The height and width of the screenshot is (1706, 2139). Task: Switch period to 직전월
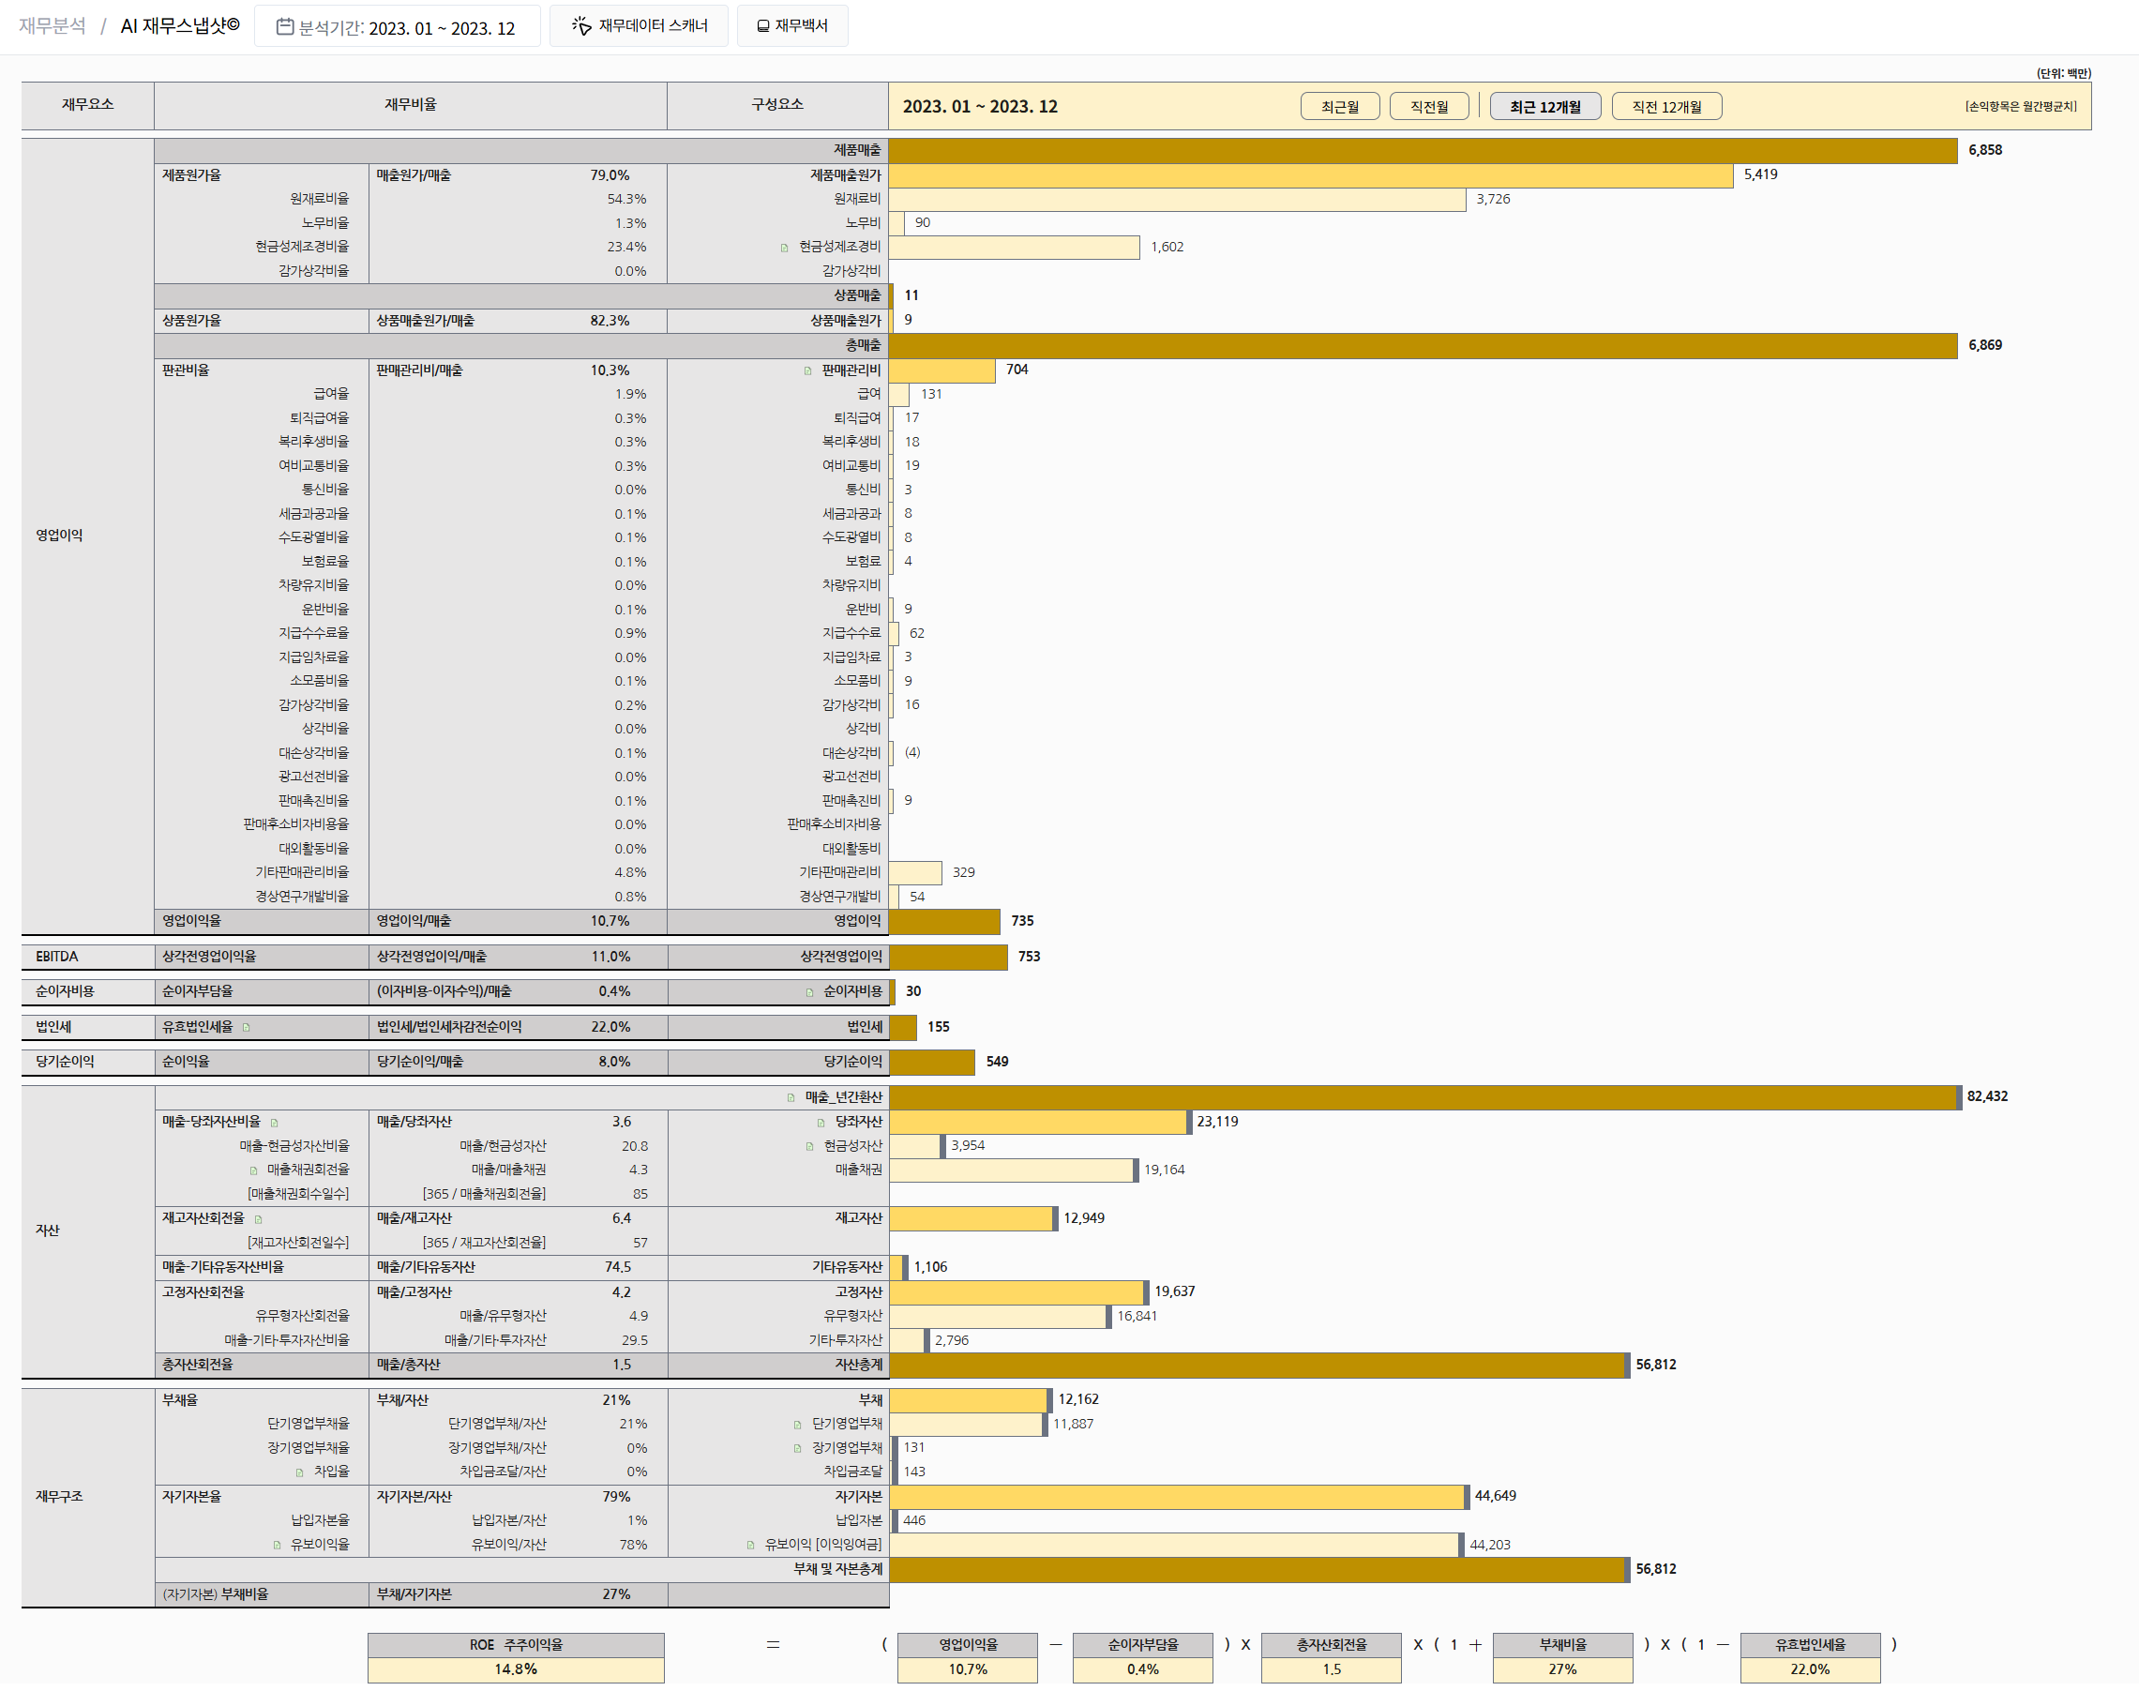pos(1428,106)
